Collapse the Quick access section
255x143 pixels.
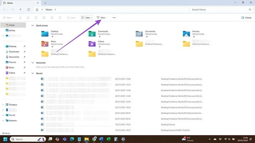point(33,25)
